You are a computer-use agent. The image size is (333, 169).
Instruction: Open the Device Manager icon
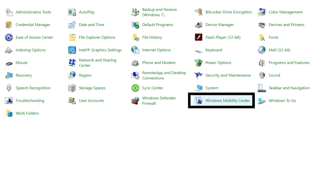(199, 25)
